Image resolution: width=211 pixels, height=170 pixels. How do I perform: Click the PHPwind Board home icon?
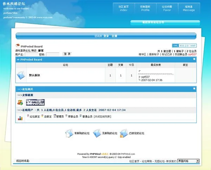(x=17, y=46)
